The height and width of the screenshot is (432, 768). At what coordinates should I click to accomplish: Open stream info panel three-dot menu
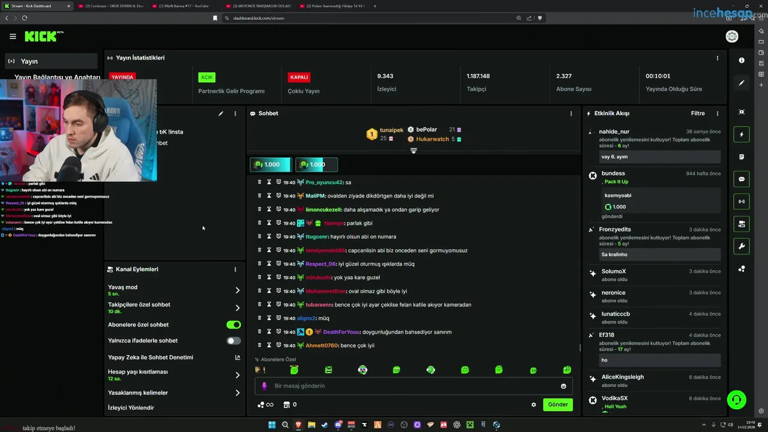click(x=235, y=113)
